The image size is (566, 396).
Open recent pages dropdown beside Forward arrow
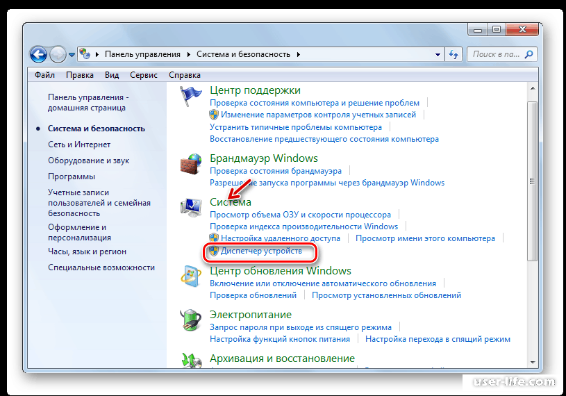pos(72,55)
